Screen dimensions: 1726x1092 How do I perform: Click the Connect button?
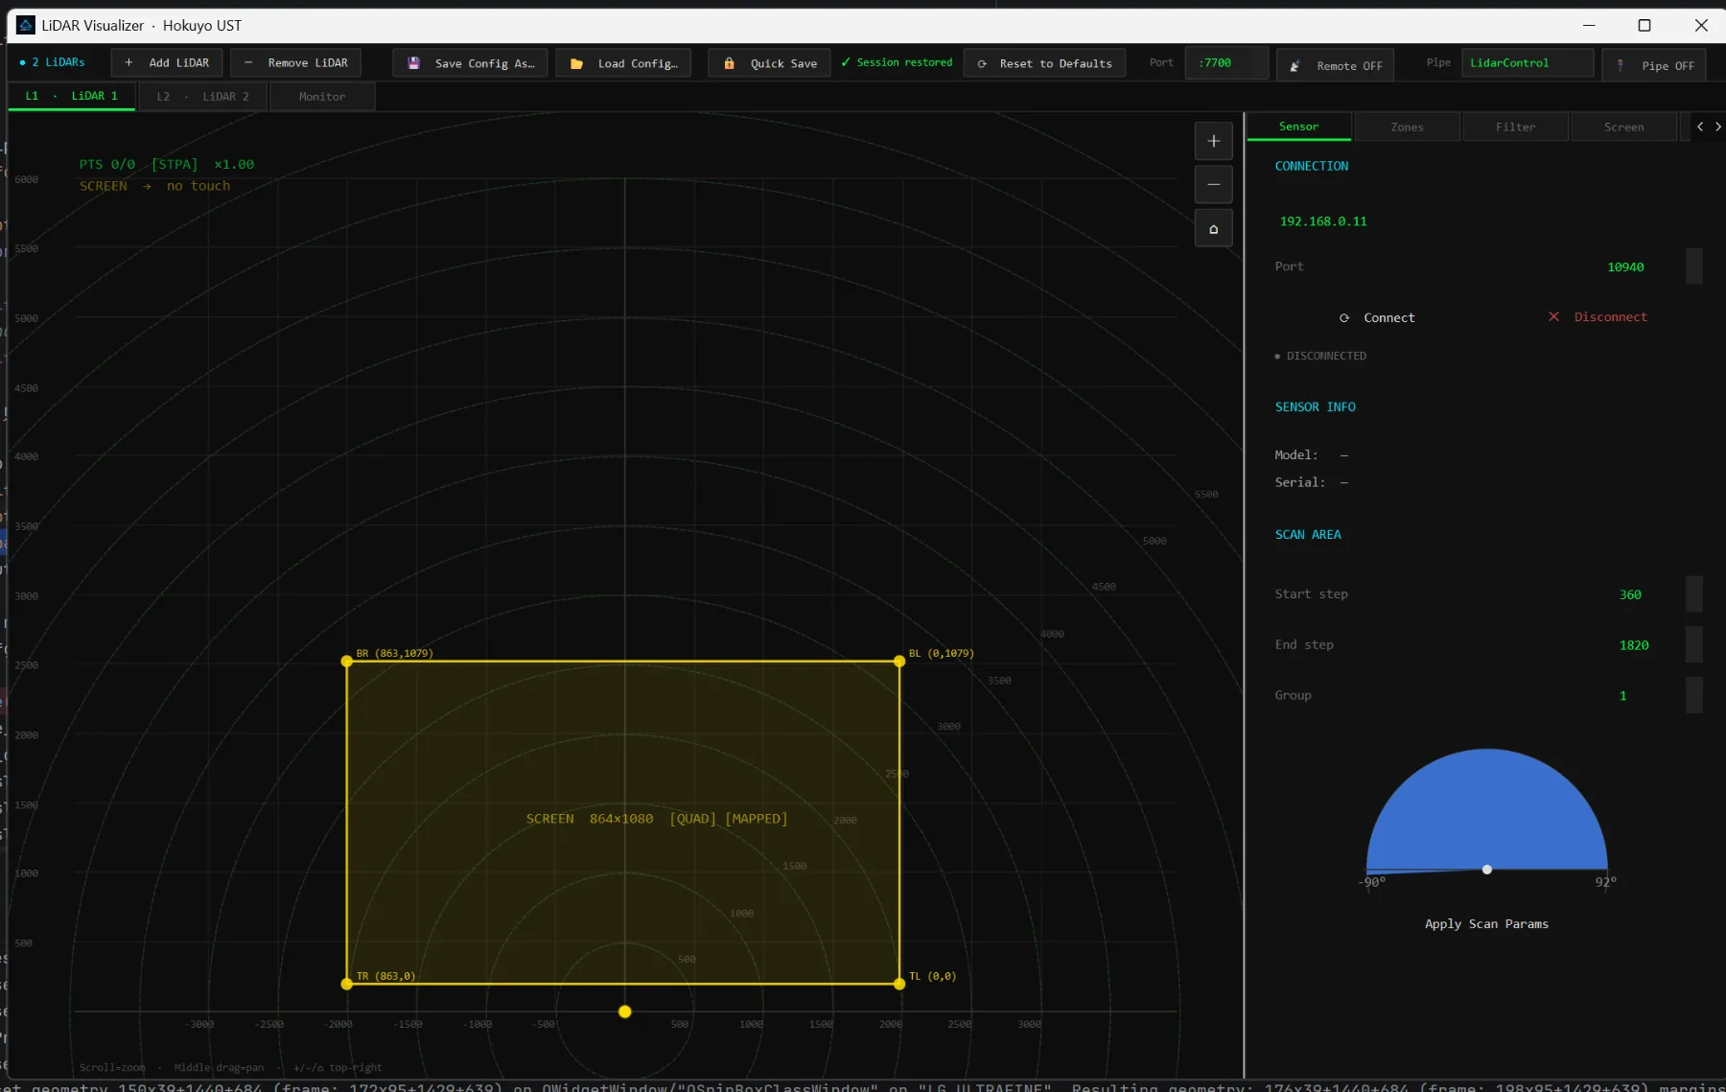tap(1376, 317)
